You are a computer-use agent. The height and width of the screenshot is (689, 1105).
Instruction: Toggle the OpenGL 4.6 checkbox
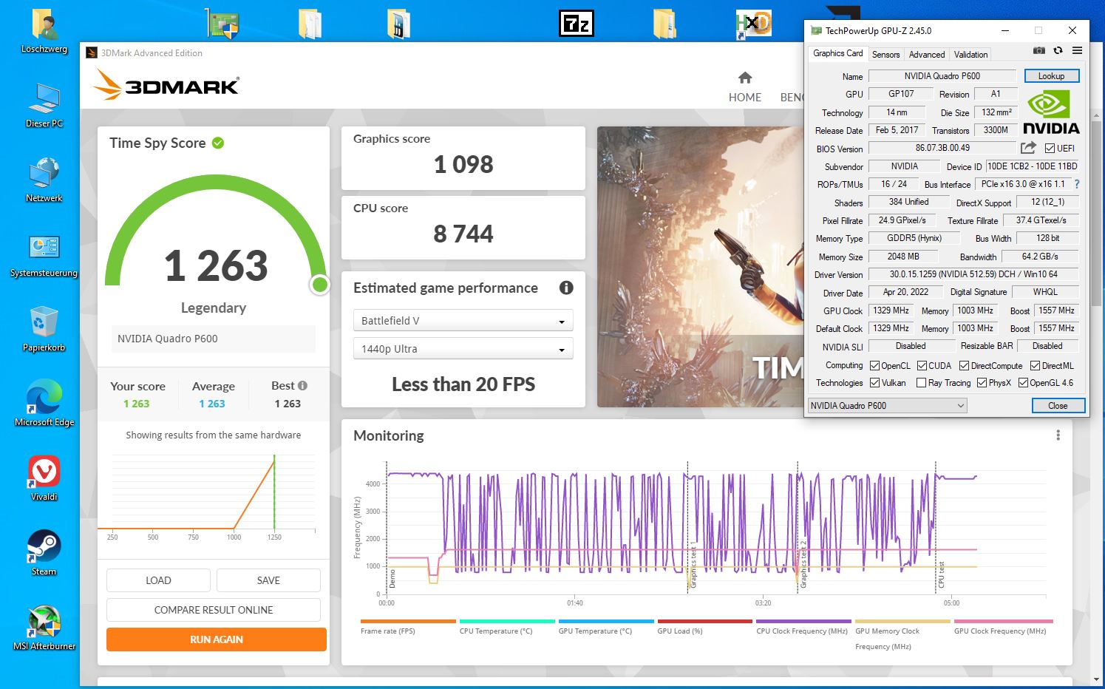coord(1023,383)
